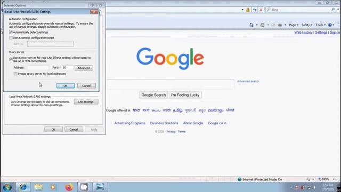
Task: Click the Internet Explorer taskbar icon
Action: tap(22, 187)
